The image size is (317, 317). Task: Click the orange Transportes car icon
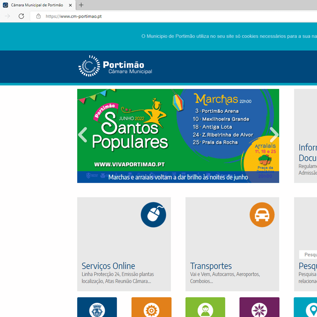pyautogui.click(x=262, y=215)
